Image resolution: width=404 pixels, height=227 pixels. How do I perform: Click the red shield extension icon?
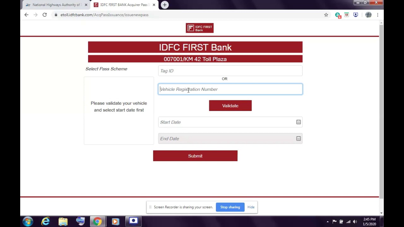click(x=347, y=15)
